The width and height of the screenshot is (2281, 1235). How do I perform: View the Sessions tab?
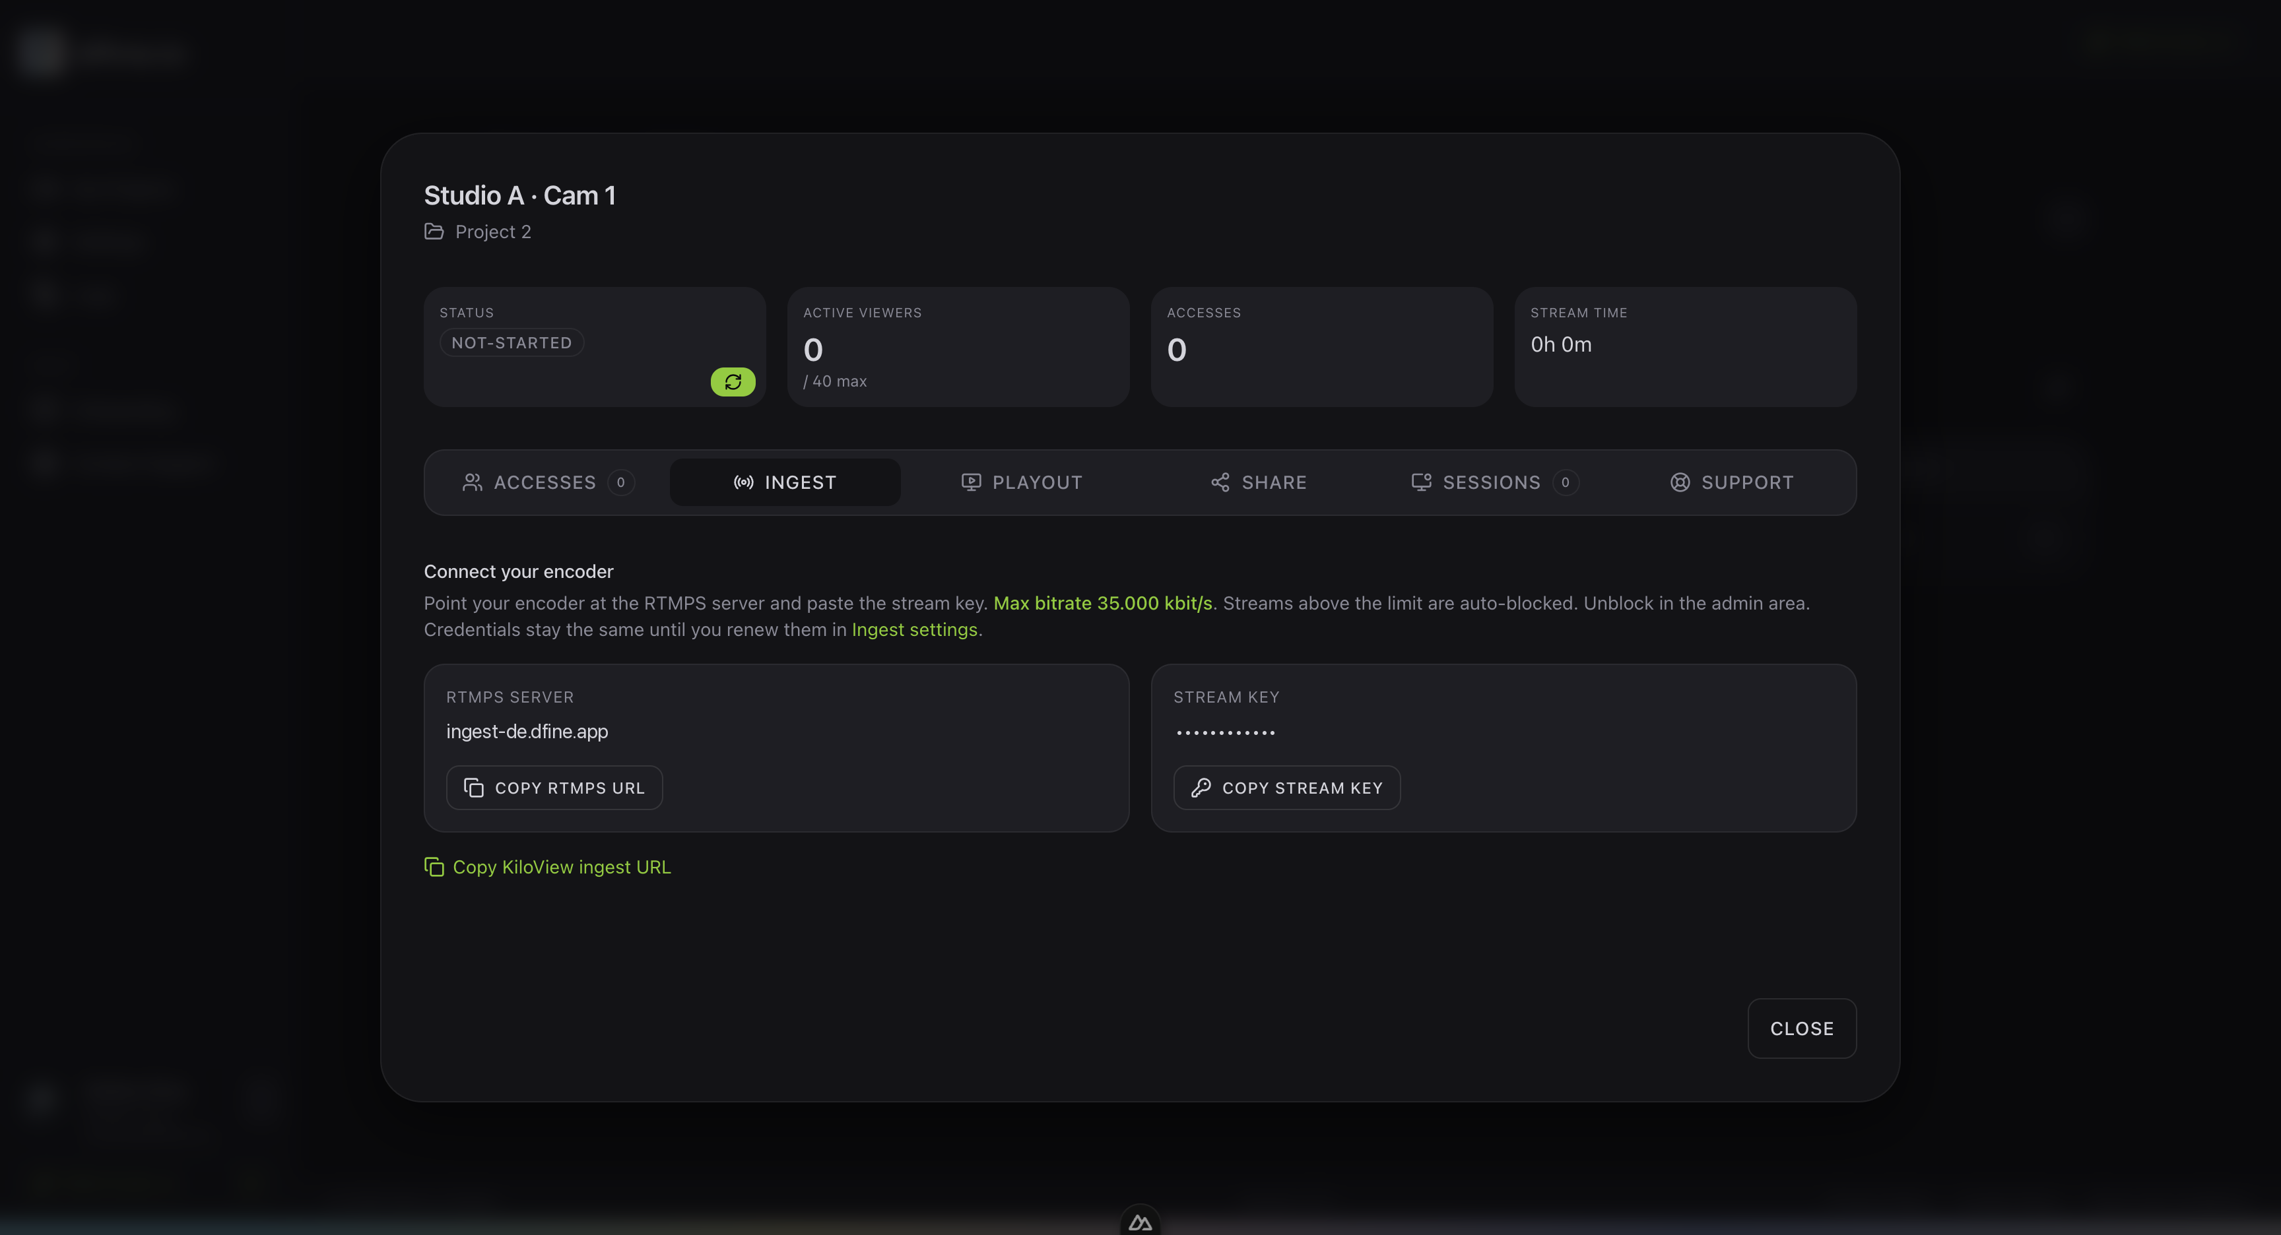click(x=1495, y=482)
